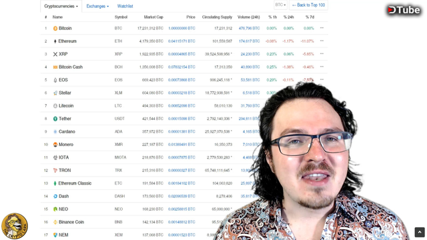Sort by the Circulating Supply column header
This screenshot has height=240, width=427.
(217, 17)
